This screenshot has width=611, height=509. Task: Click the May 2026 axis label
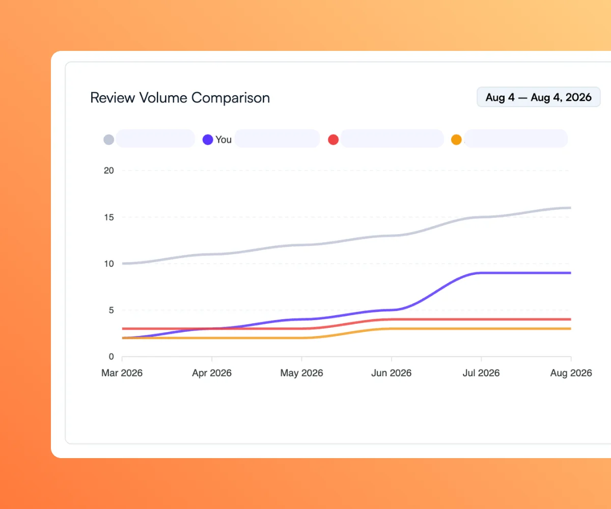(x=302, y=373)
